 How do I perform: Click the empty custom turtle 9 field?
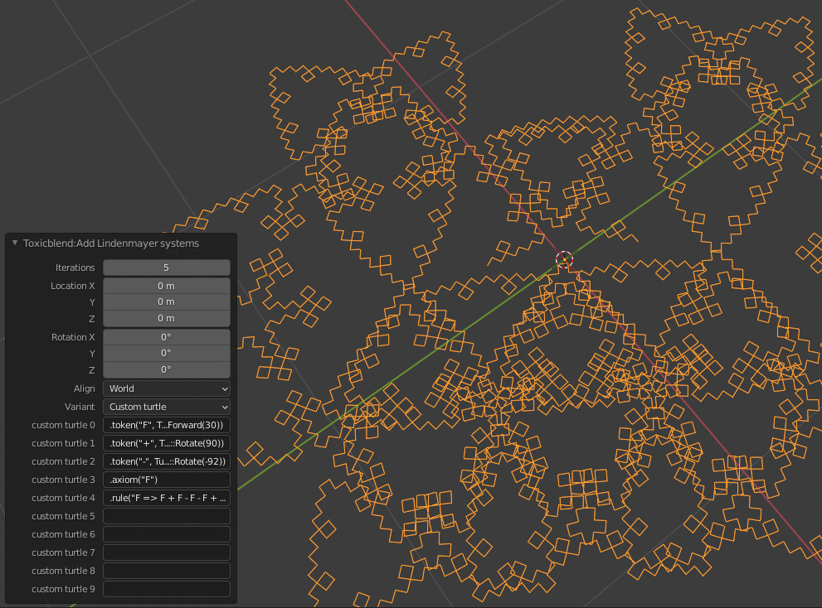pyautogui.click(x=166, y=589)
